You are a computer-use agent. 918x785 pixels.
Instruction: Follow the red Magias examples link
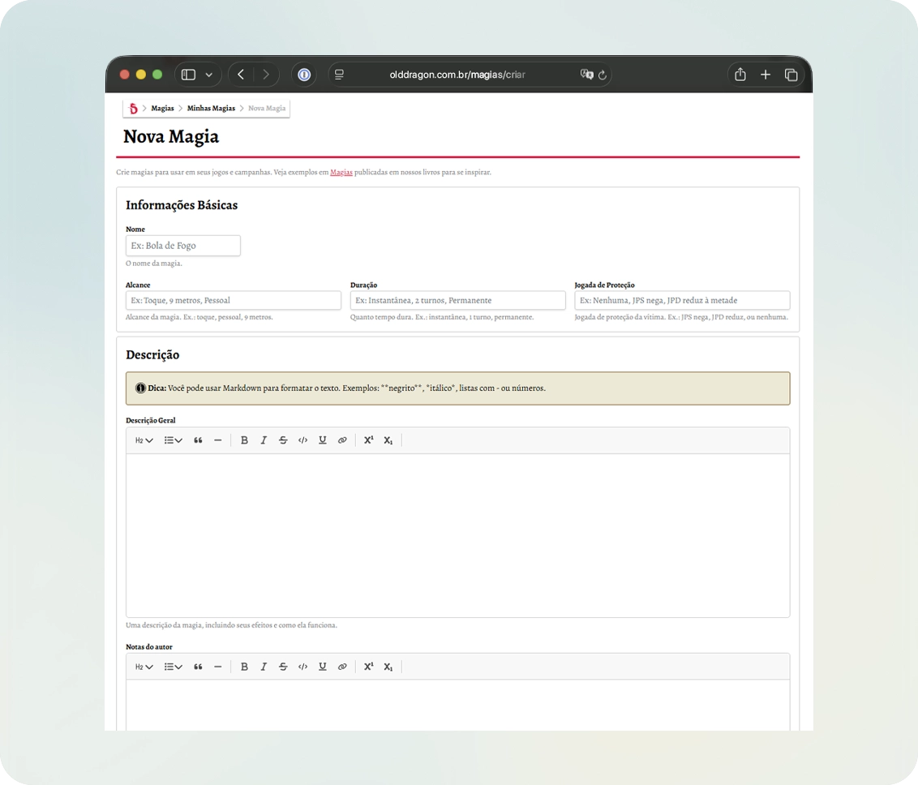click(341, 172)
